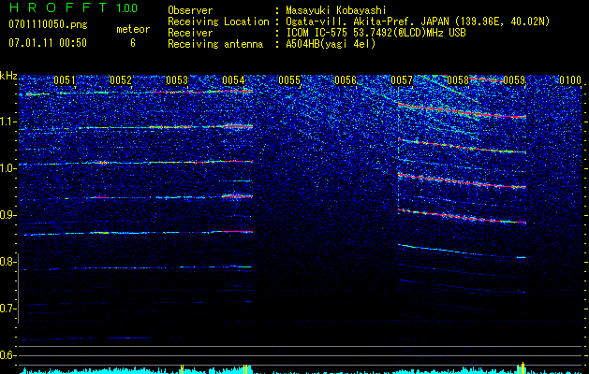This screenshot has height=374, width=589.
Task: Click the yellow detection spike below 0053
Action: 182,369
